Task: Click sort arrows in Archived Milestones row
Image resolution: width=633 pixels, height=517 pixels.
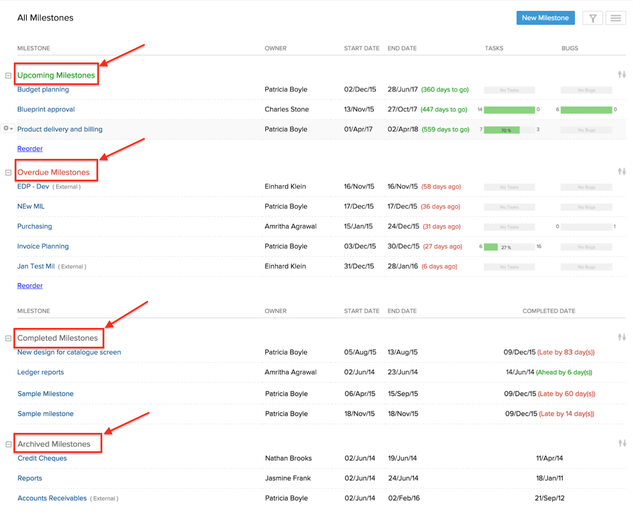Action: pos(622,443)
